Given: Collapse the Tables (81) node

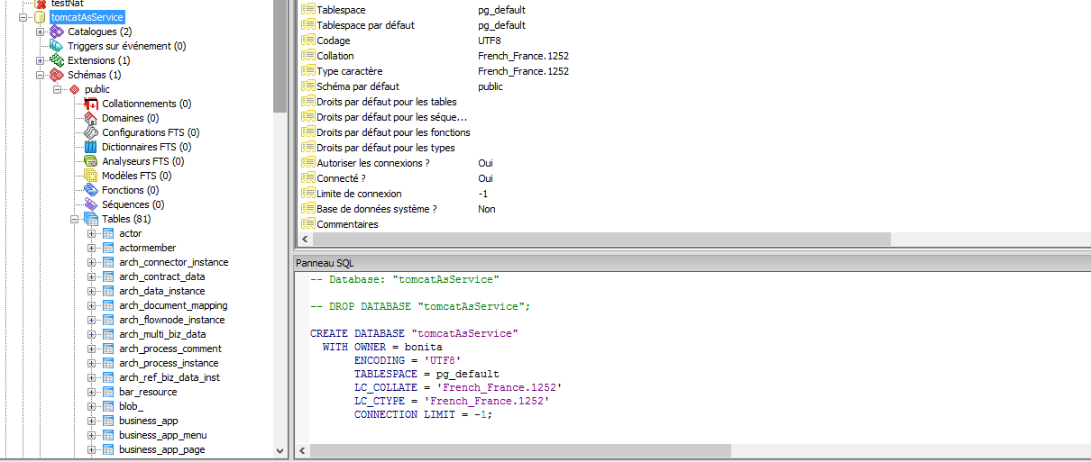Looking at the screenshot, I should pyautogui.click(x=75, y=219).
